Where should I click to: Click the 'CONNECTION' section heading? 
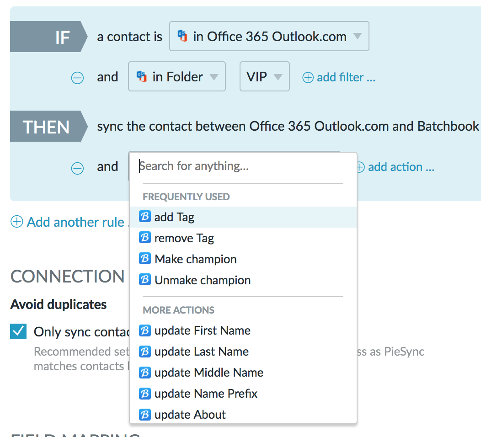coord(68,276)
